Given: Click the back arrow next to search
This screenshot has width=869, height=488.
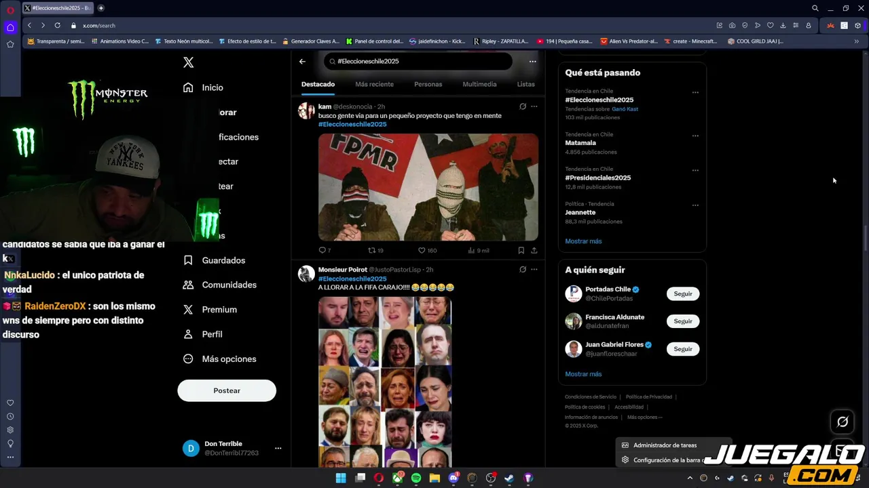Looking at the screenshot, I should point(302,61).
